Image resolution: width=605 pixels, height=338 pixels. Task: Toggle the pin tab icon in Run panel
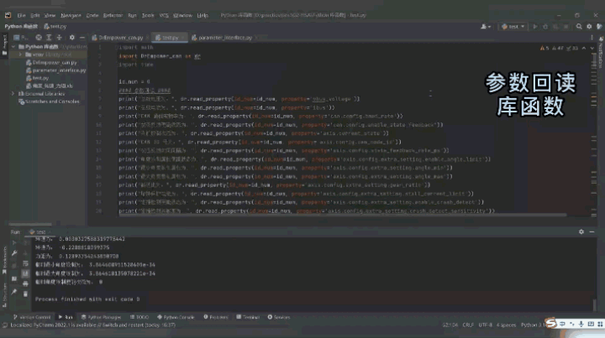(x=14, y=292)
